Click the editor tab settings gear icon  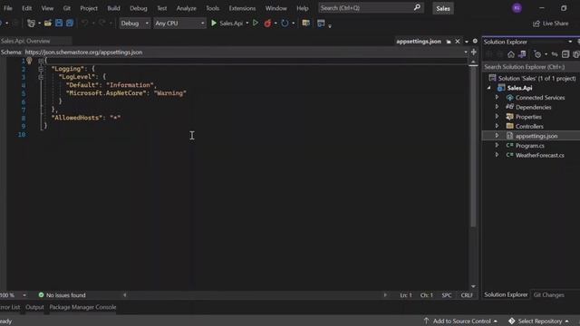475,41
